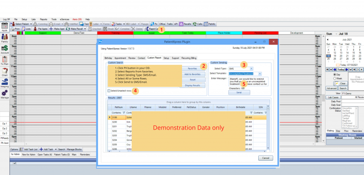364x175 pixels.
Task: Open the Chart module
Action: pos(5,72)
